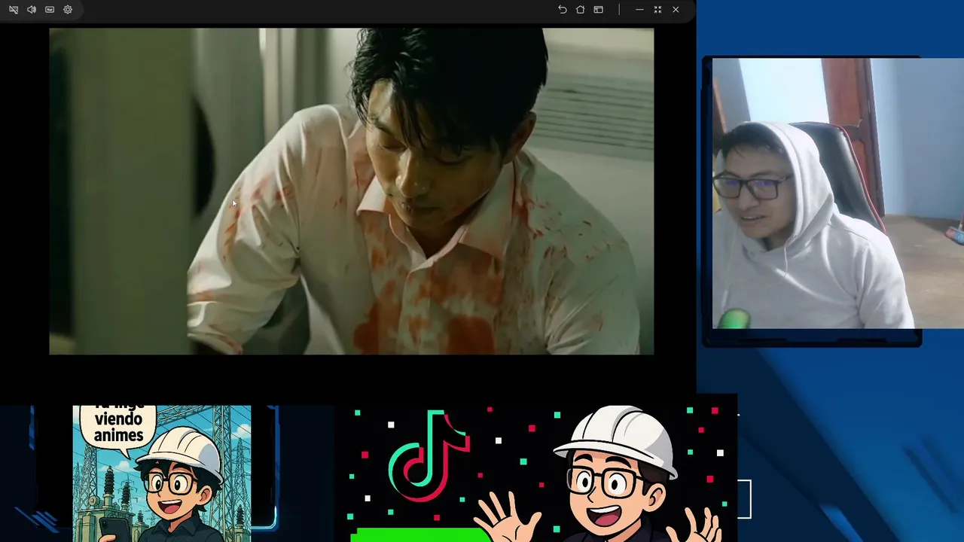This screenshot has height=542, width=964.
Task: Go to home via the house icon
Action: 581,10
